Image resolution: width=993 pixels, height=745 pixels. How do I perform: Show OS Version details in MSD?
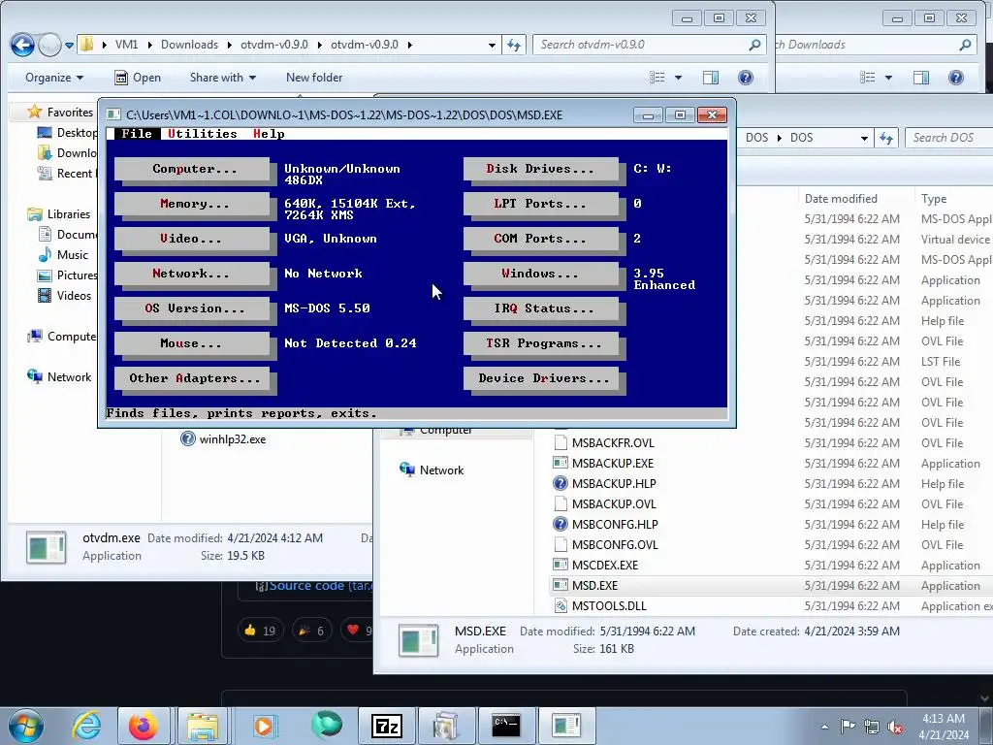[x=194, y=308]
